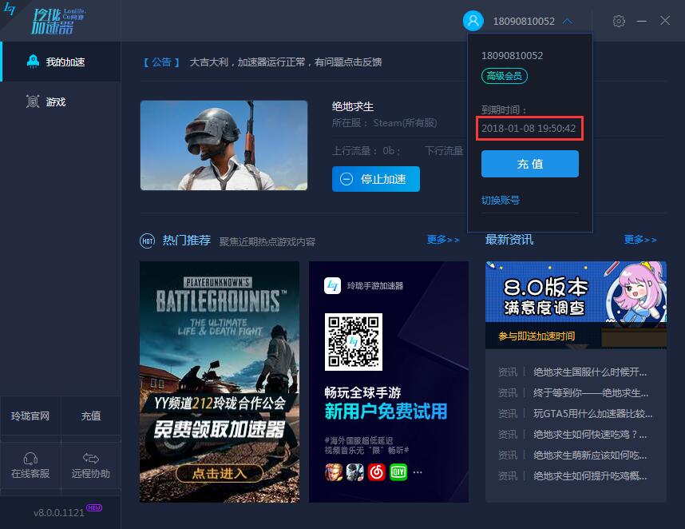This screenshot has width=685, height=529.
Task: Collapse the 18090810052 account dropdown
Action: (x=567, y=22)
